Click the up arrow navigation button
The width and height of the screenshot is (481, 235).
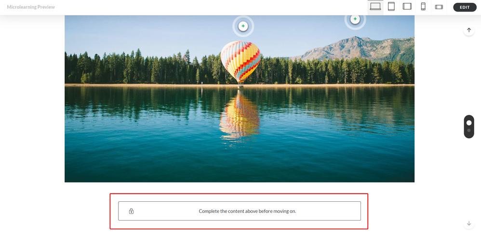[x=469, y=30]
